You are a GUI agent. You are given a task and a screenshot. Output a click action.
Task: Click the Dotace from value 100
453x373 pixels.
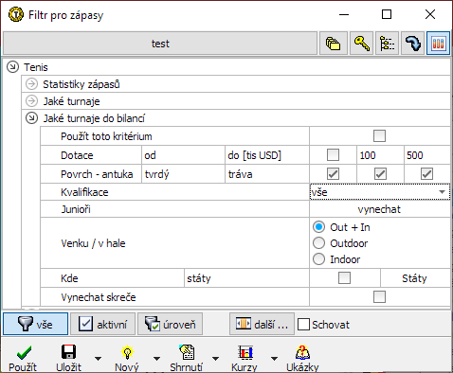[380, 155]
